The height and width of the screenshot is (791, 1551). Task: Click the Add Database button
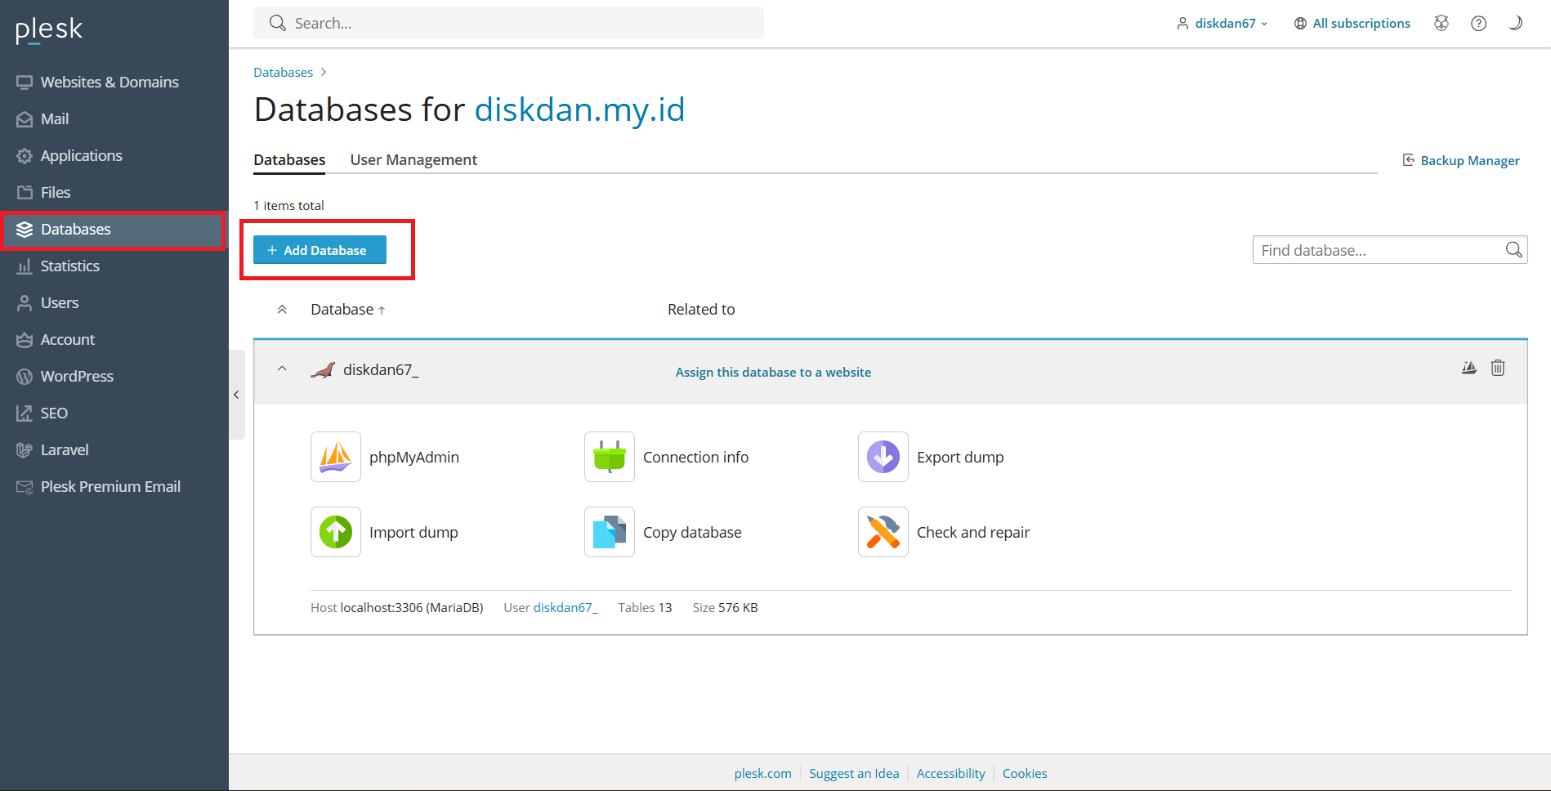pos(320,250)
